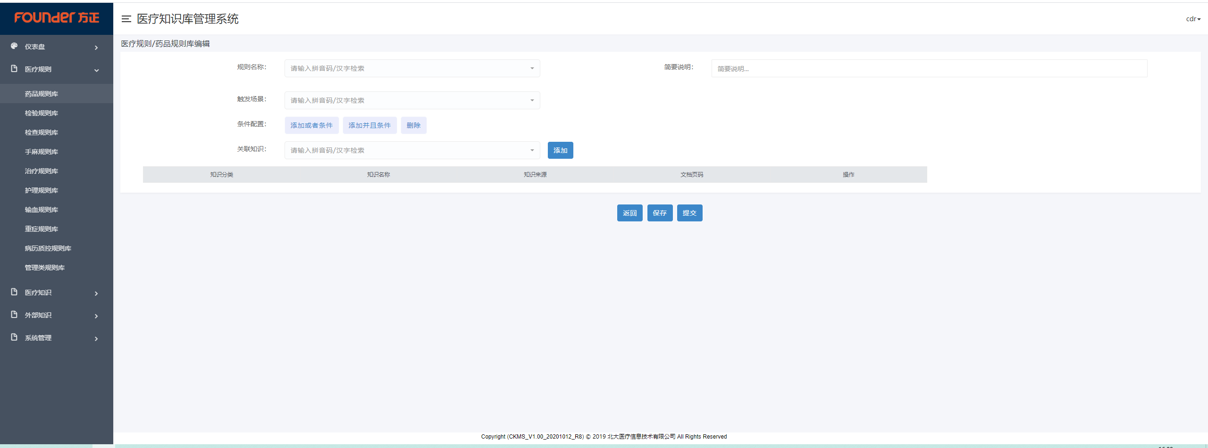
Task: Open the 关联知识 combo box
Action: (x=412, y=150)
